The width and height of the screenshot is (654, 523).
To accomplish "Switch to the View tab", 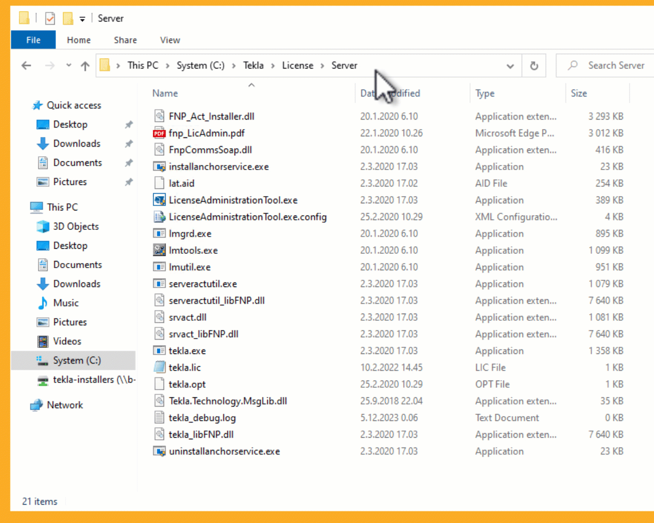I will click(169, 39).
